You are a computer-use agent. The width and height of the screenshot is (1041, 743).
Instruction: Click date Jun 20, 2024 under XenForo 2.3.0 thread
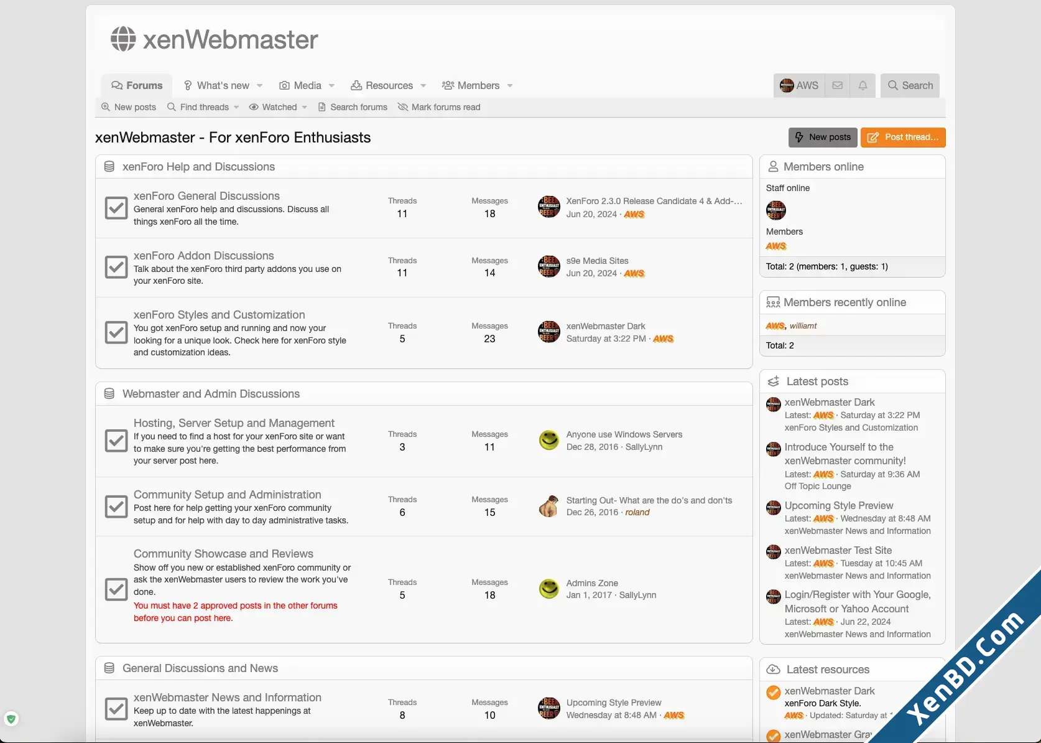pyautogui.click(x=591, y=214)
